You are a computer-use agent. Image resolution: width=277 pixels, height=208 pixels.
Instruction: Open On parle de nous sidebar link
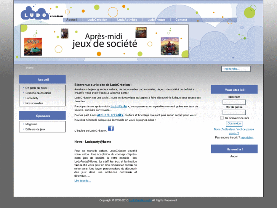click(37, 88)
